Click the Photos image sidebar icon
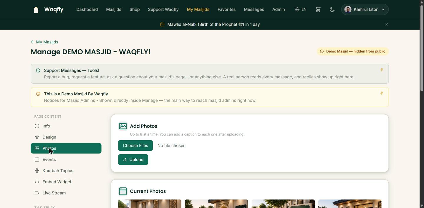 coord(37,148)
